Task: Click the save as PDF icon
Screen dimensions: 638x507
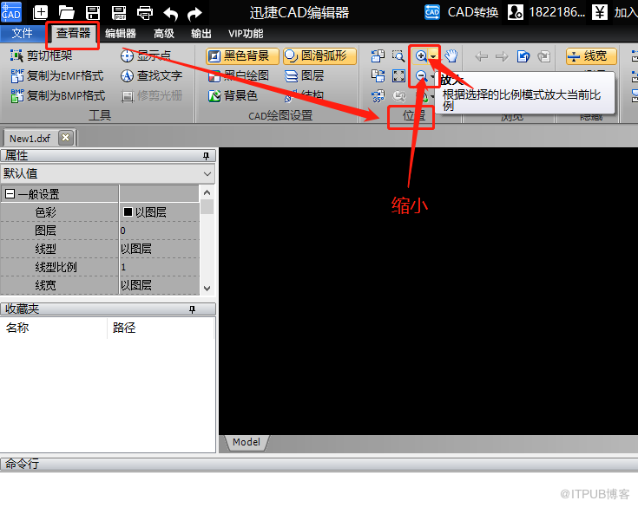Action: coord(119,13)
